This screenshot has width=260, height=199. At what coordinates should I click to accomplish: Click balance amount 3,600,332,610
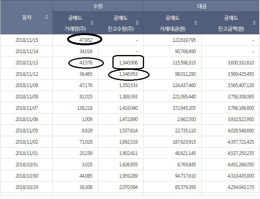pos(241,63)
